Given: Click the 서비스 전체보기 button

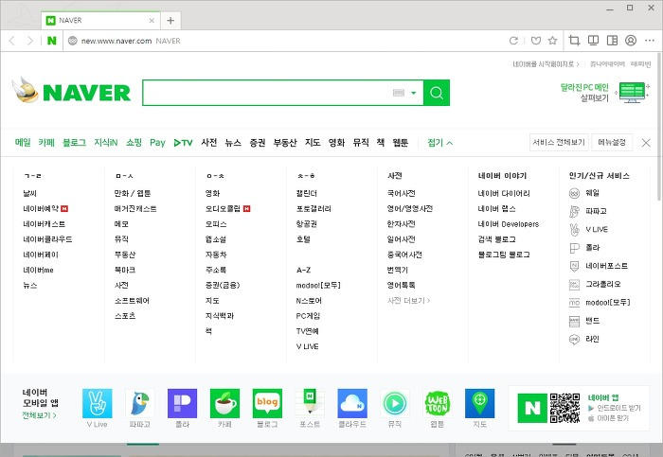Looking at the screenshot, I should [x=559, y=142].
